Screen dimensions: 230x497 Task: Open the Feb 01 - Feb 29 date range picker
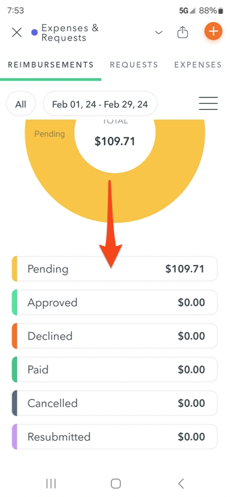coord(100,104)
